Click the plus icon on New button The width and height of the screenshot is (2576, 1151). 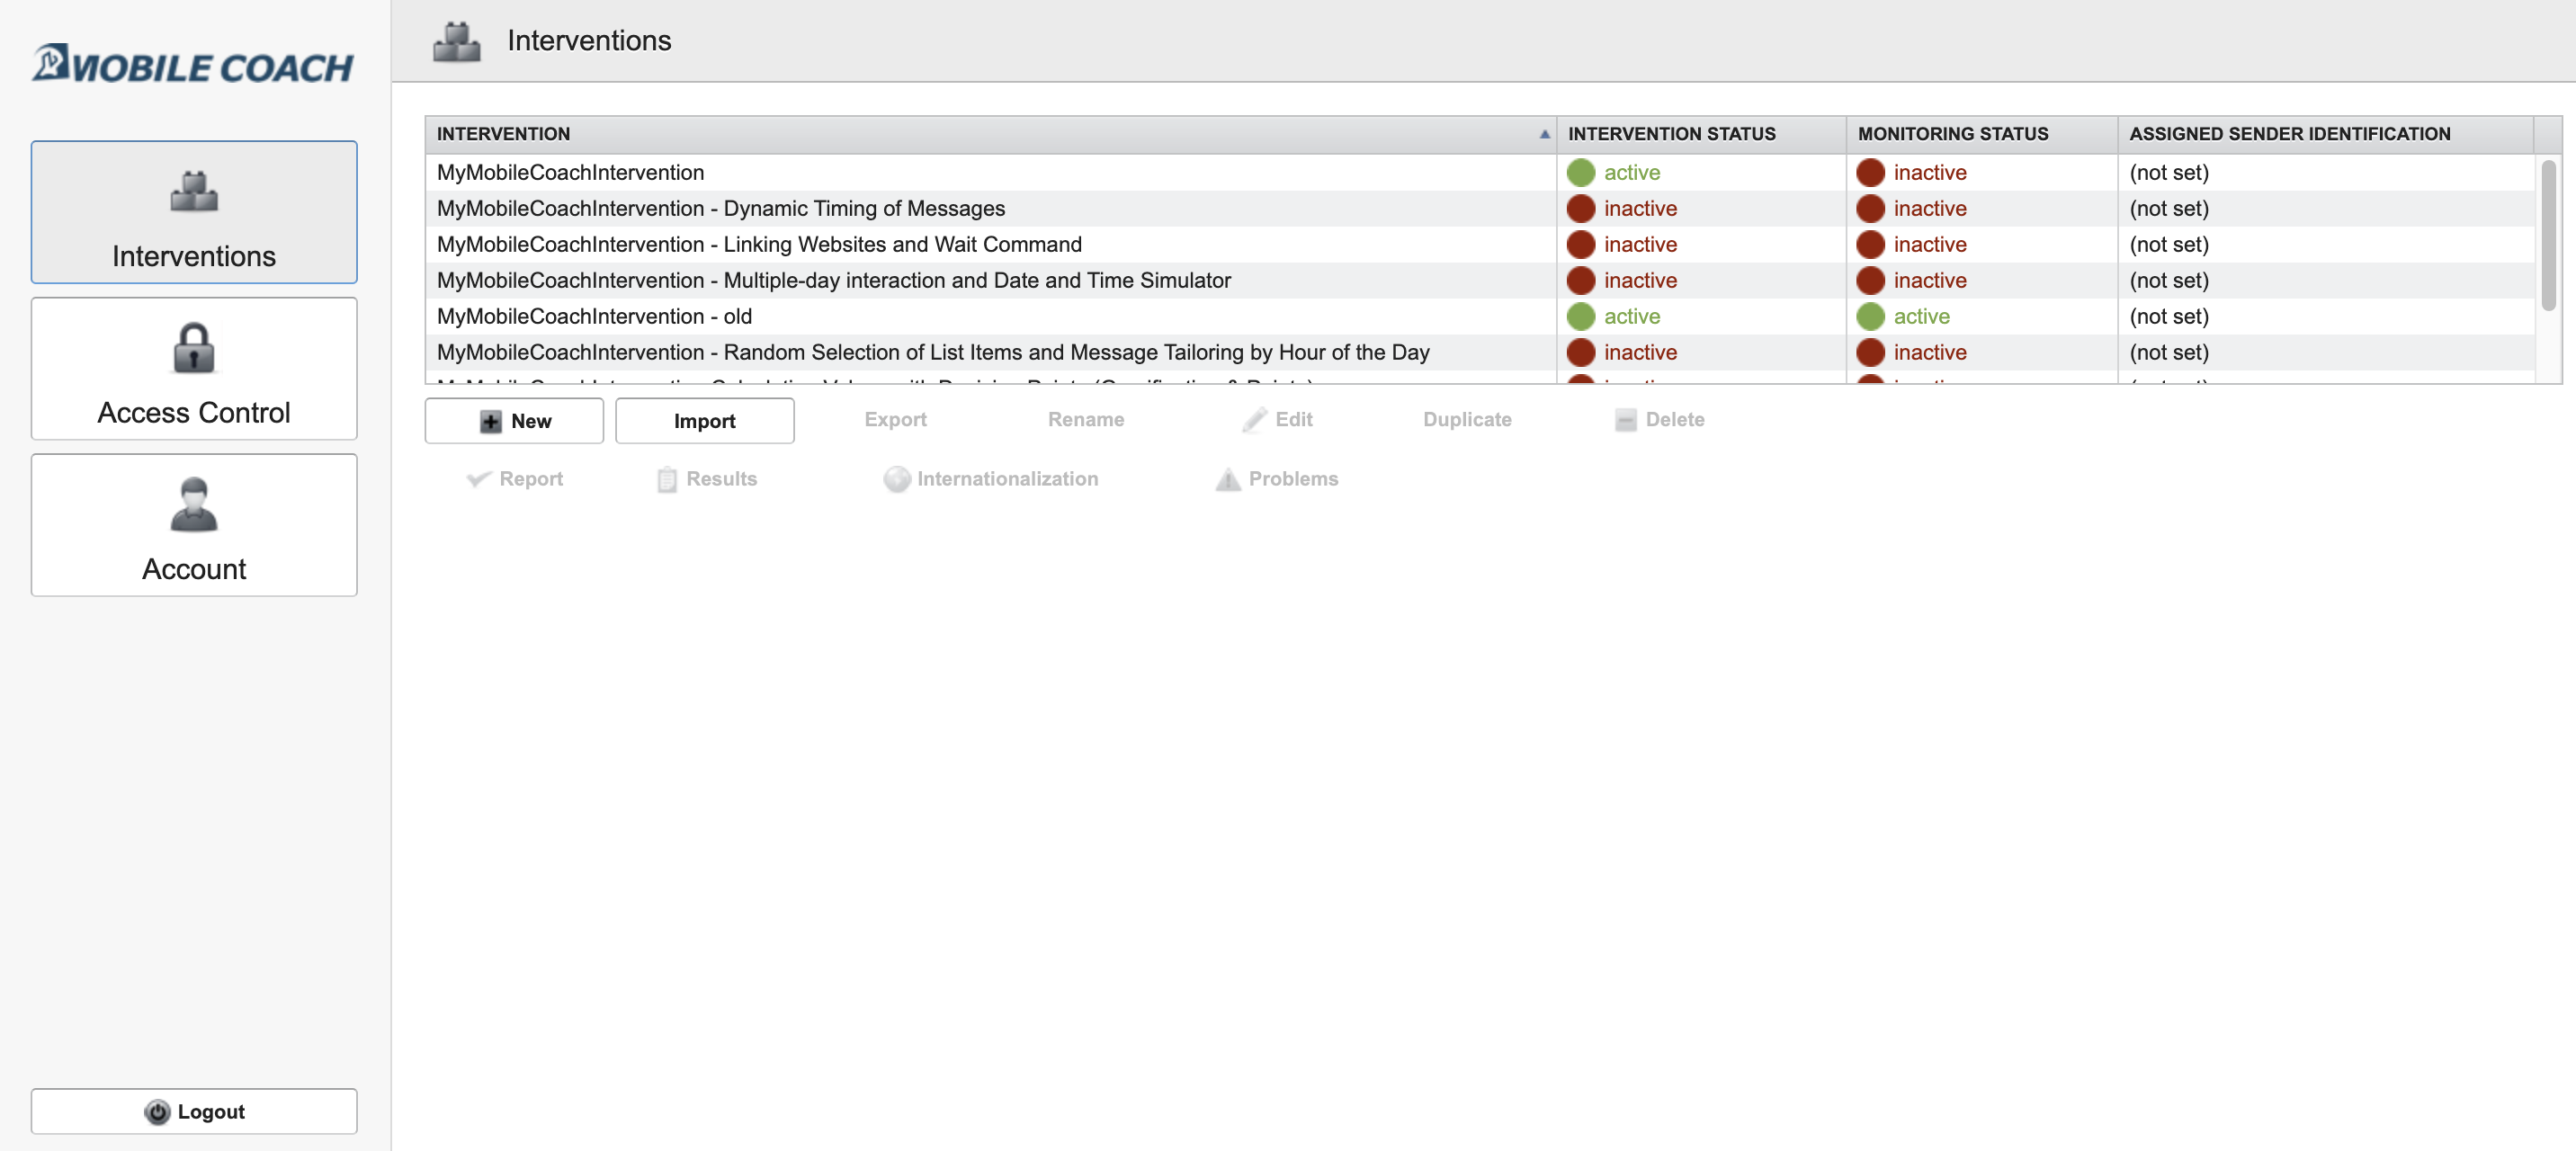pyautogui.click(x=490, y=421)
